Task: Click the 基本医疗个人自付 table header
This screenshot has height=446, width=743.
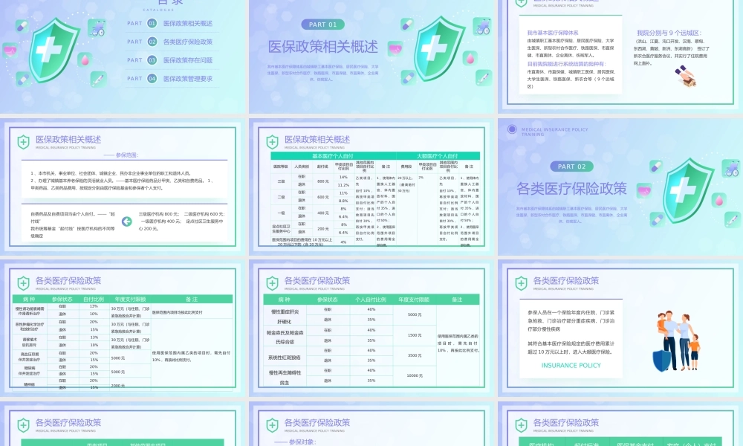Action: [333, 155]
